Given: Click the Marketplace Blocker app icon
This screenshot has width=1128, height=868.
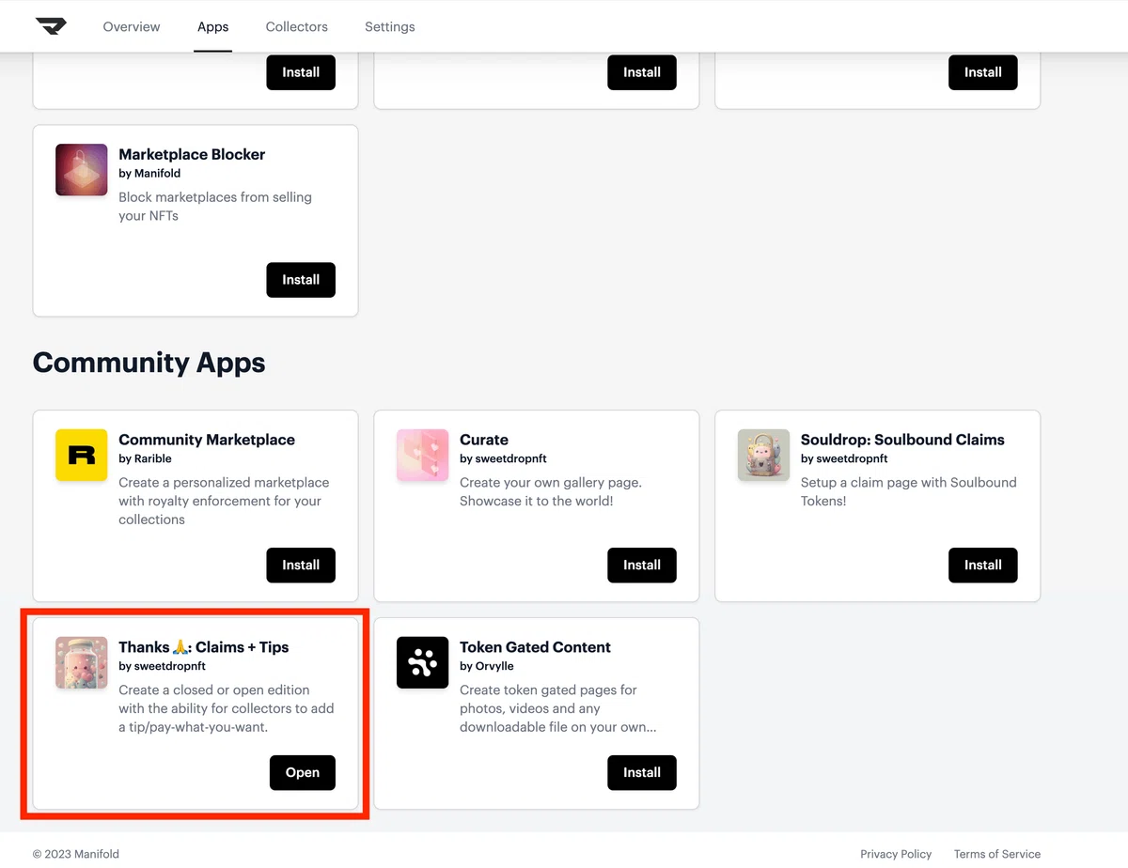Looking at the screenshot, I should (82, 170).
